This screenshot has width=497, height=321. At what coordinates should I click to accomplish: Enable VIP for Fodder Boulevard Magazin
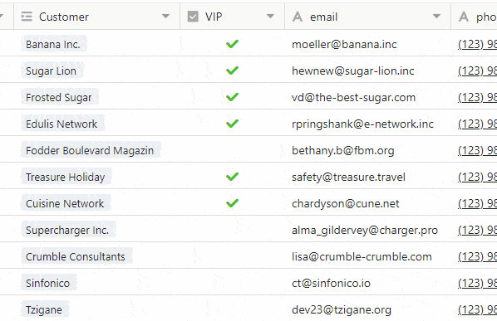[x=232, y=150]
